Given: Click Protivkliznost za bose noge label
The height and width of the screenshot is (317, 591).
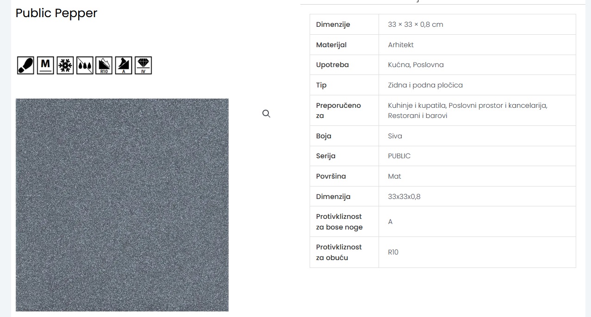Looking at the screenshot, I should (339, 222).
